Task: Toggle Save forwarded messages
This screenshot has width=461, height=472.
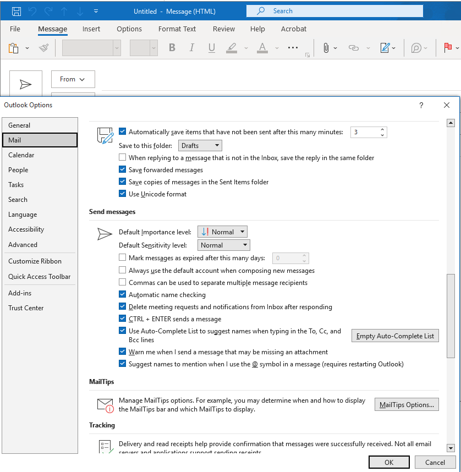Action: click(122, 169)
